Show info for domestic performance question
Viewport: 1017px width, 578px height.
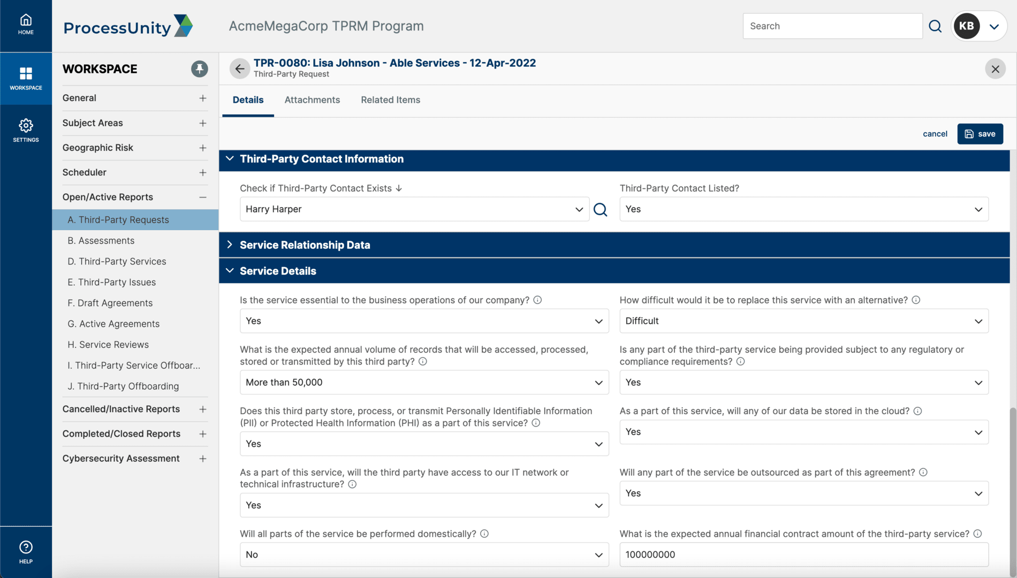[484, 534]
